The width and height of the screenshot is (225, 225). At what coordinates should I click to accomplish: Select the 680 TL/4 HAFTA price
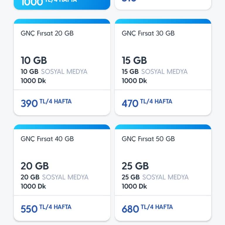(147, 208)
